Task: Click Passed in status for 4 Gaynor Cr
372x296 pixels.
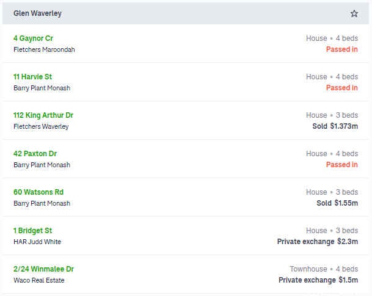Action: [x=342, y=49]
